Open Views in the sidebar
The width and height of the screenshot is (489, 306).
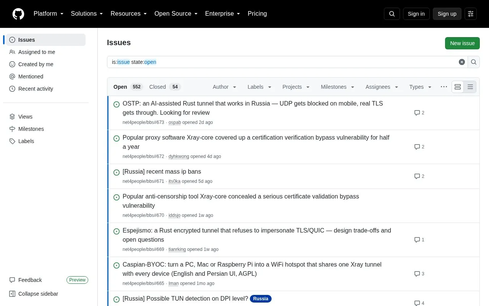(x=46, y=117)
